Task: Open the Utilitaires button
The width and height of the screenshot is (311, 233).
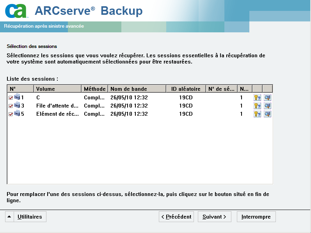Action: pos(30,217)
